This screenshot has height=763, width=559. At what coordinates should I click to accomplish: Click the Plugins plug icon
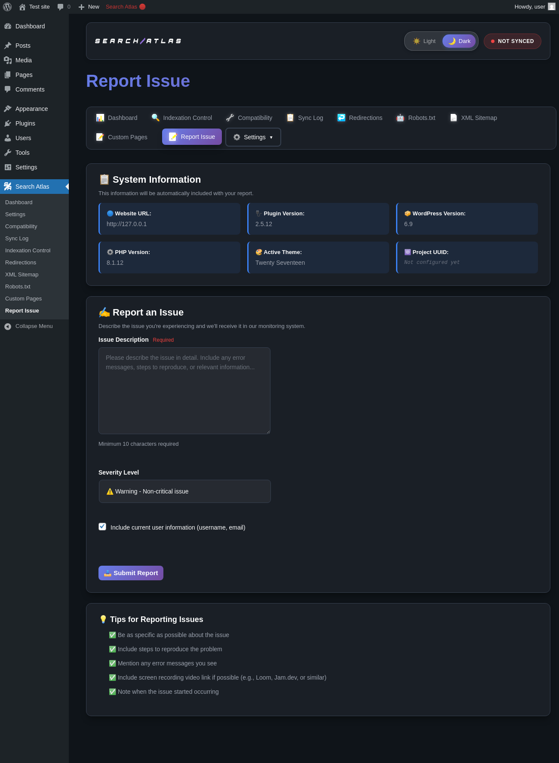pos(8,123)
